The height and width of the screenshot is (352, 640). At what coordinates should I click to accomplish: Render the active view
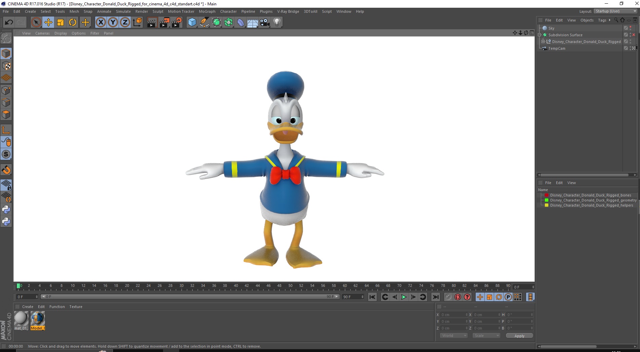tap(152, 23)
